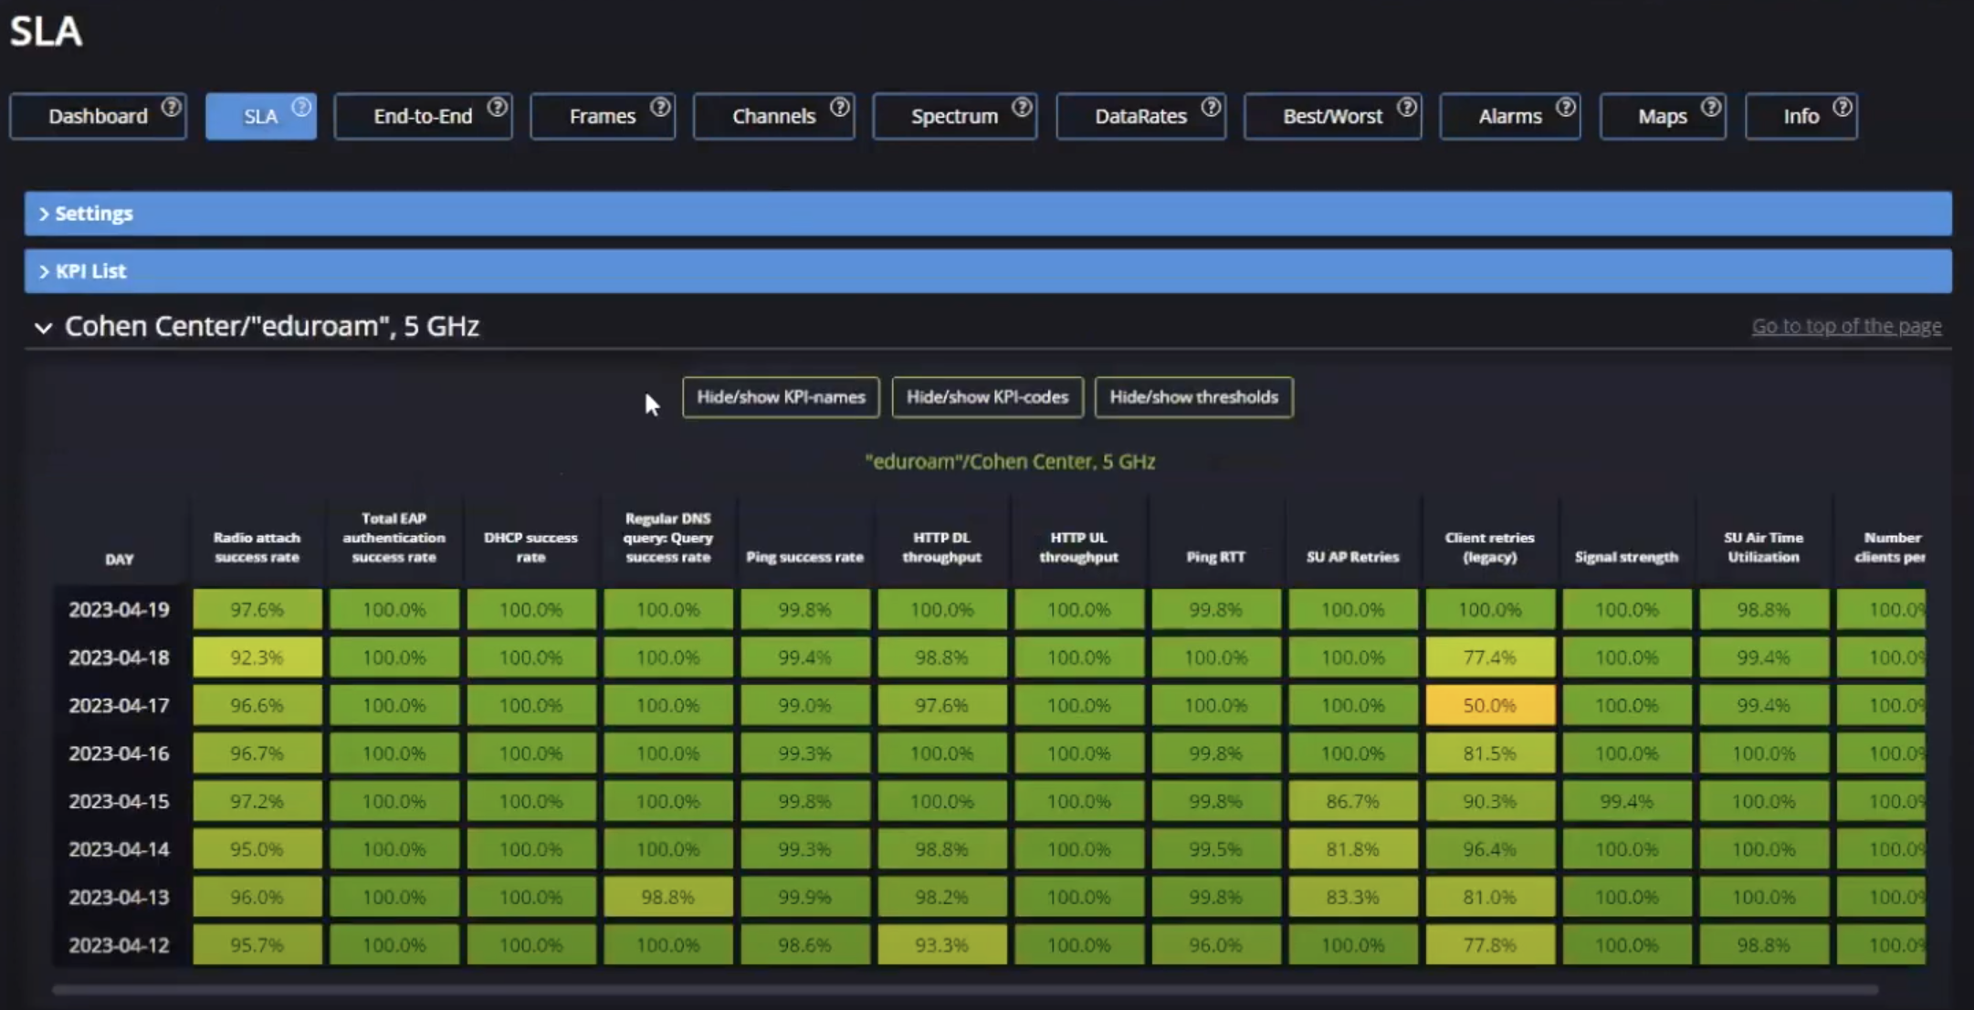Expand the Settings section
Image resolution: width=1974 pixels, height=1010 pixels.
click(92, 213)
